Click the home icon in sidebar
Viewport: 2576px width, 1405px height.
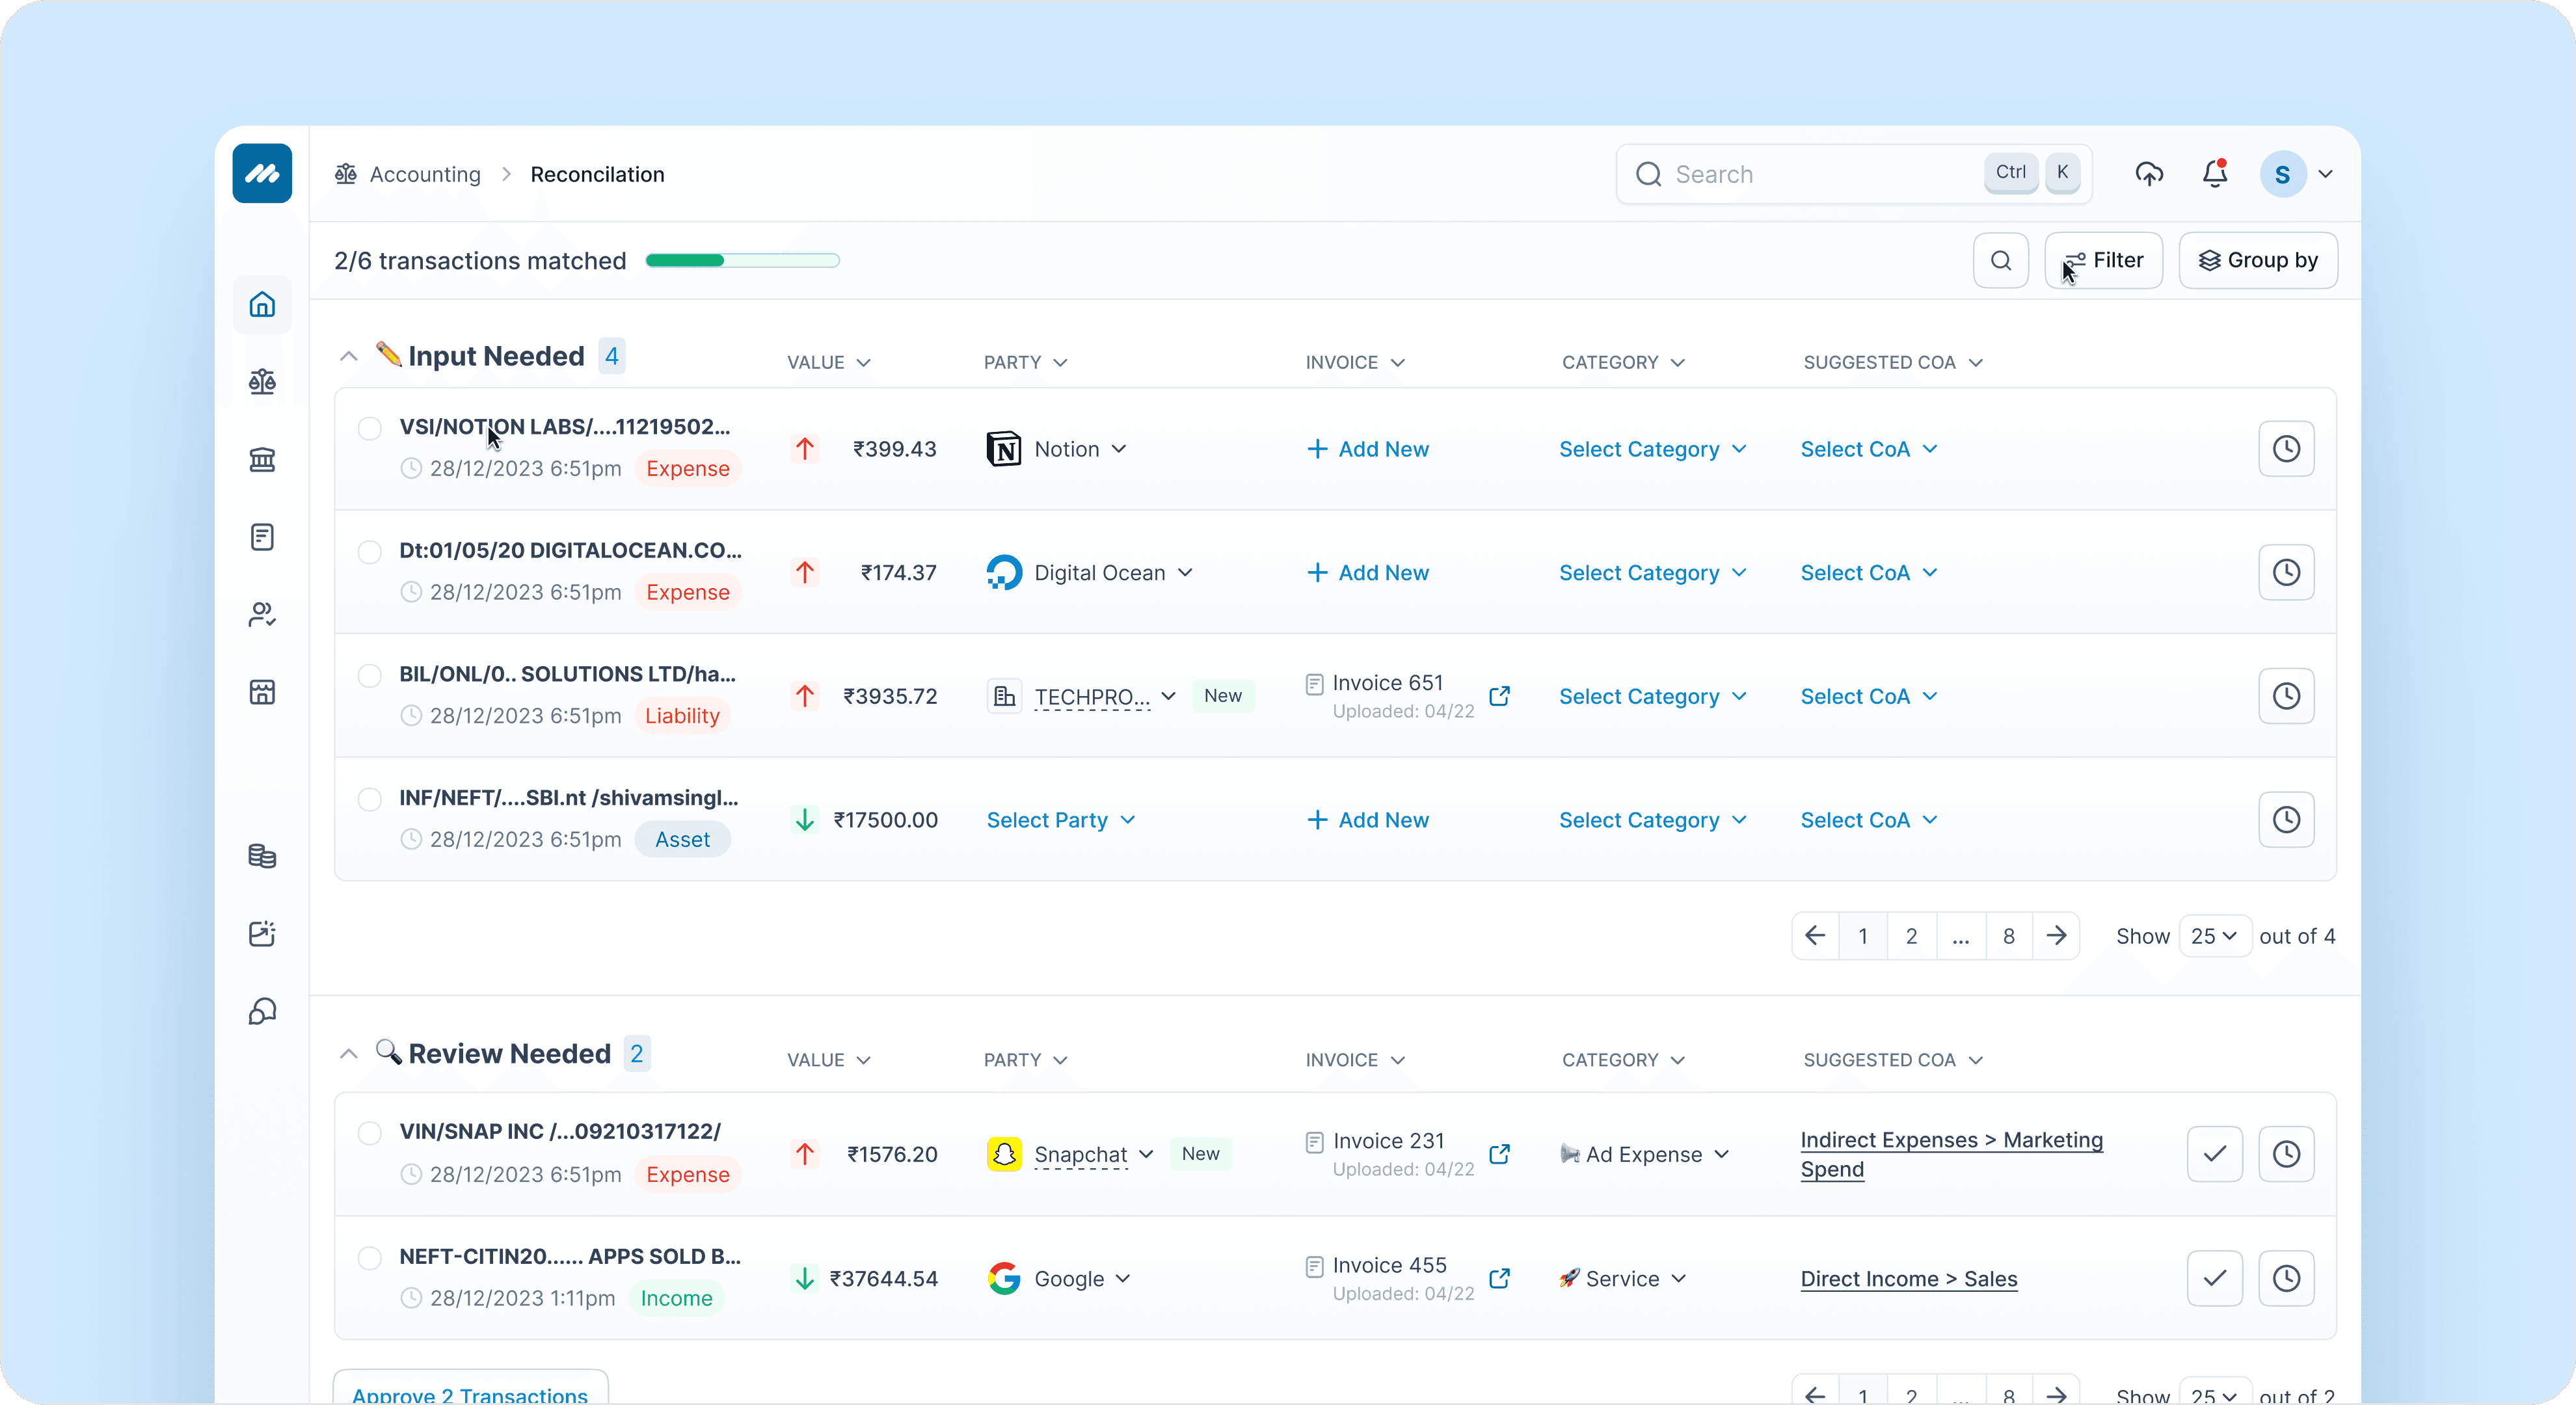pos(262,304)
